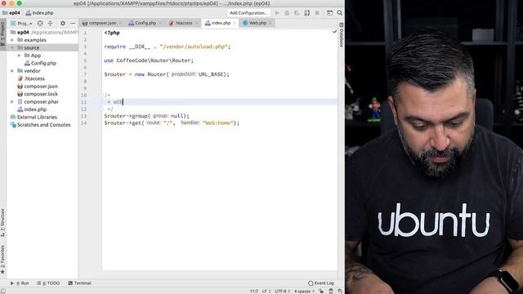The image size is (523, 294).
Task: Open the Run tool window
Action: [x=20, y=283]
